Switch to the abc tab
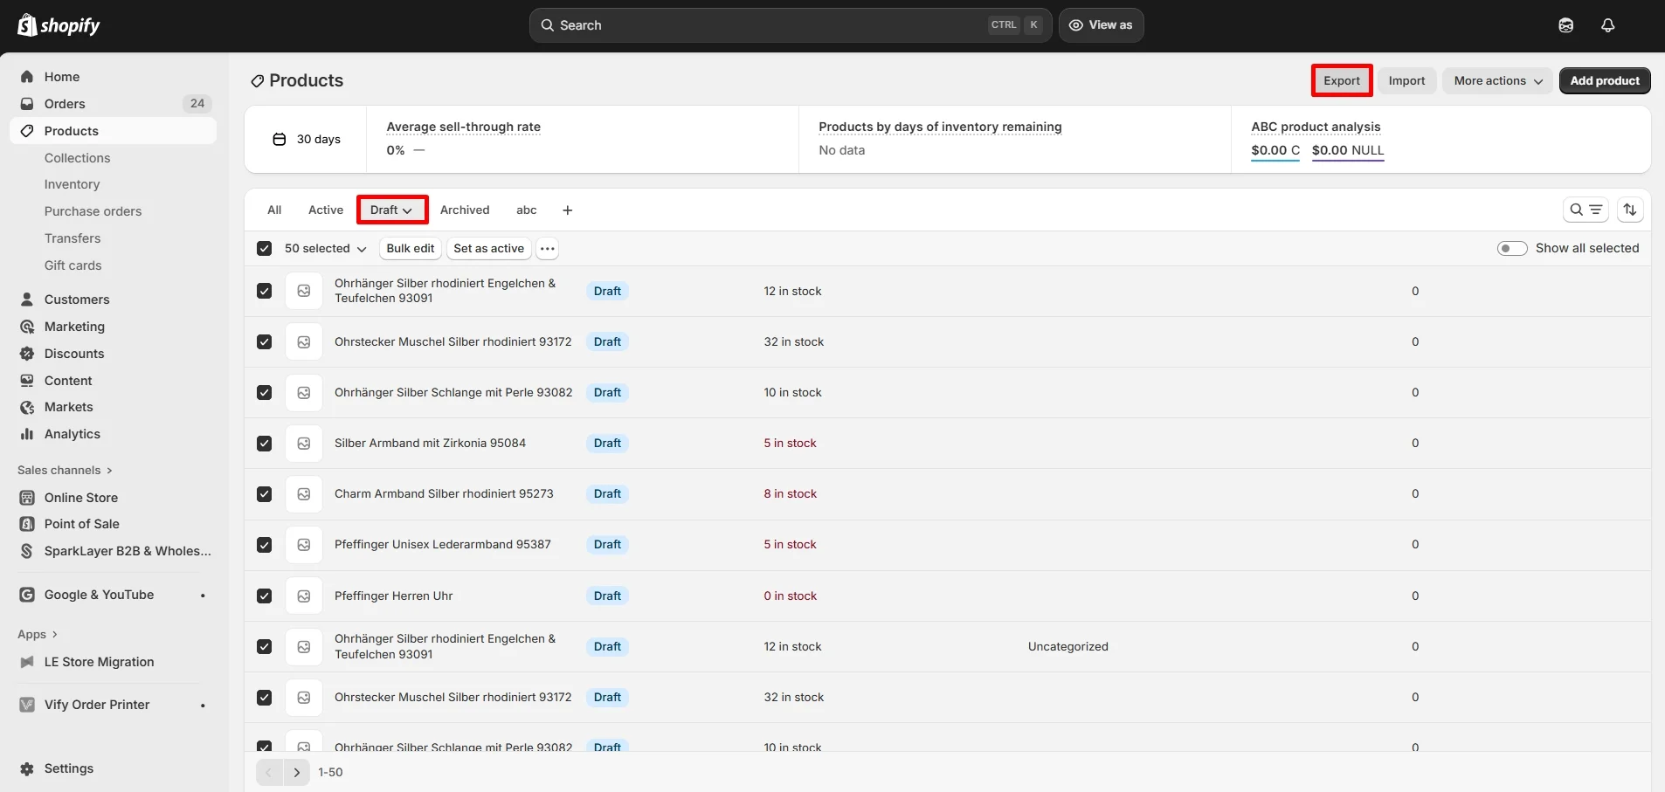1665x792 pixels. pyautogui.click(x=526, y=210)
